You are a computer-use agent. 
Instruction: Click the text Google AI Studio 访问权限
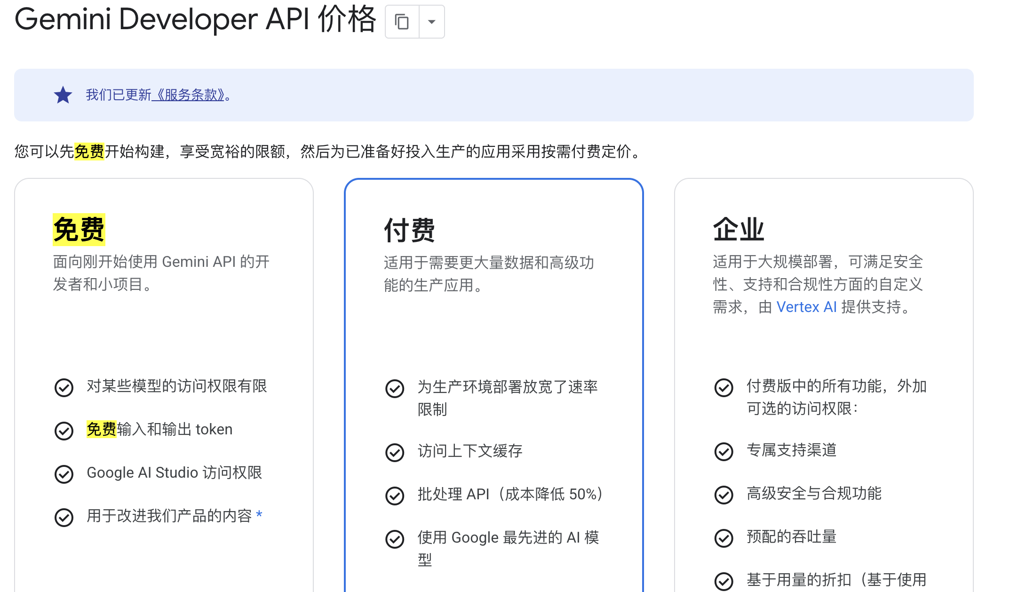(x=175, y=472)
